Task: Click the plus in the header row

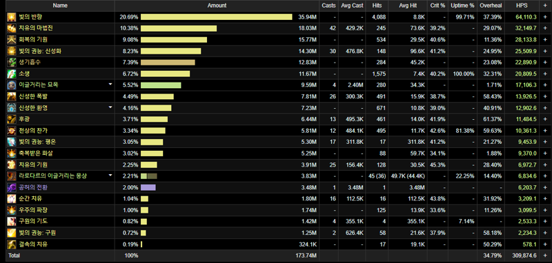Action: pyautogui.click(x=545, y=6)
